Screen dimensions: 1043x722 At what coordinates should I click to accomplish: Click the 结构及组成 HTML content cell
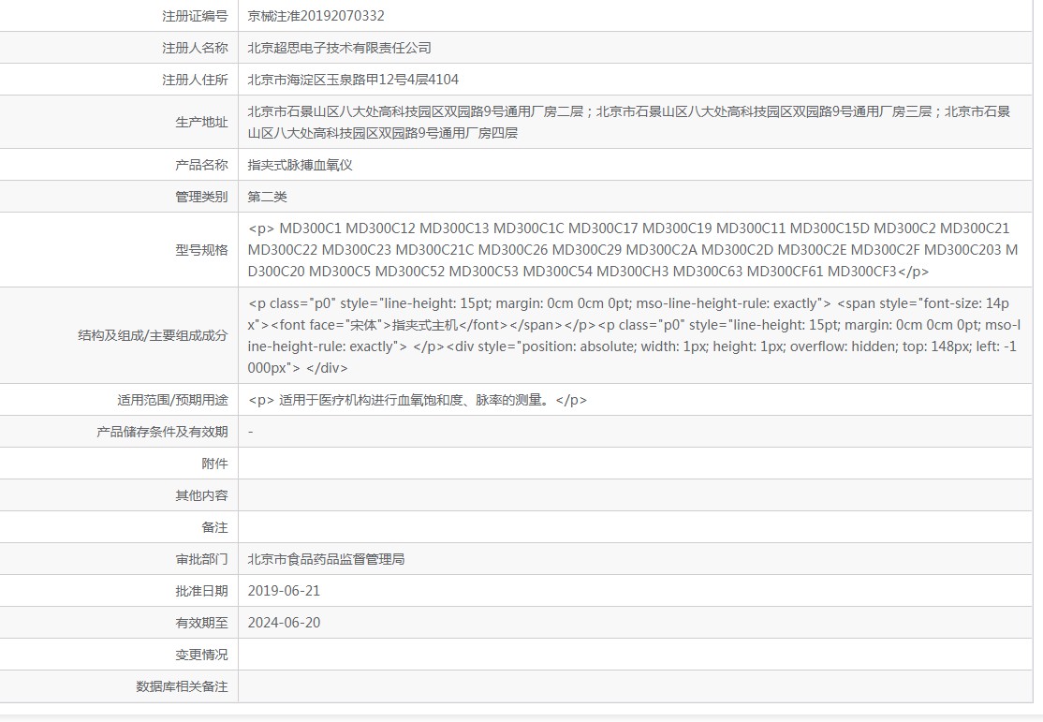coord(634,335)
